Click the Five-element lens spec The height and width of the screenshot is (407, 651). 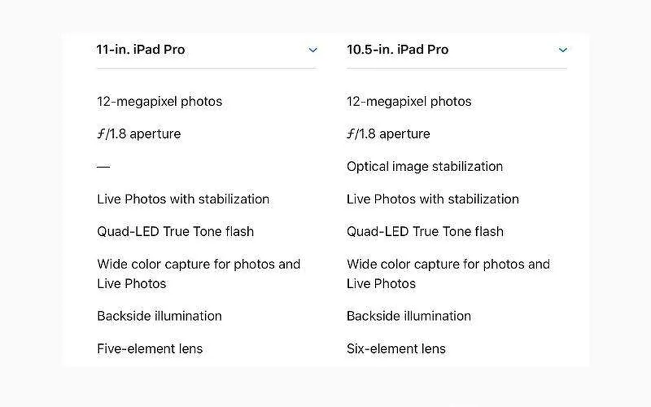coord(150,348)
